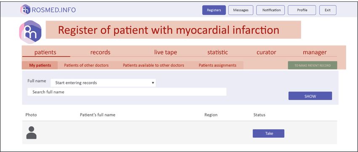Select the live tape tab
This screenshot has width=358, height=152.
tap(166, 52)
